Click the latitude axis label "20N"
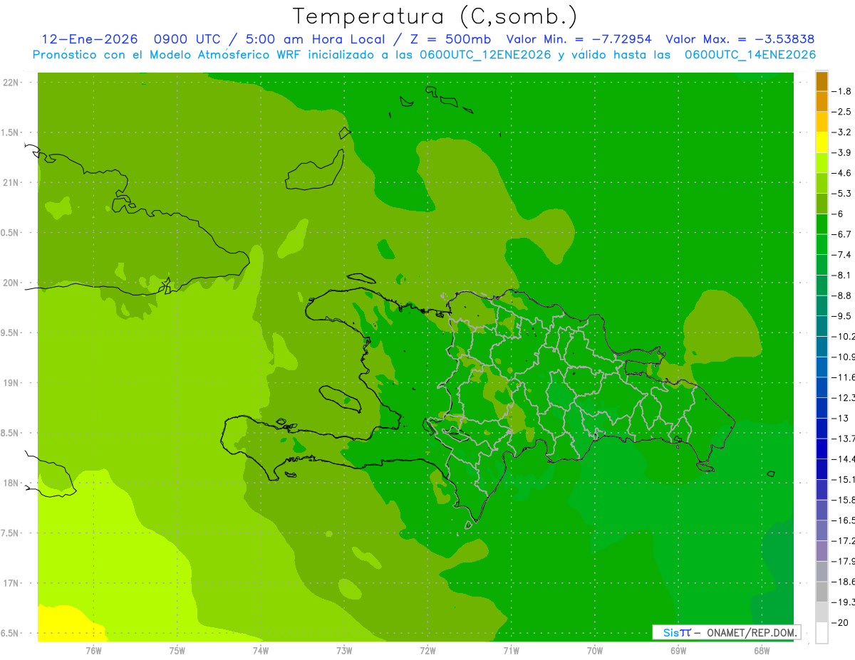 point(11,283)
